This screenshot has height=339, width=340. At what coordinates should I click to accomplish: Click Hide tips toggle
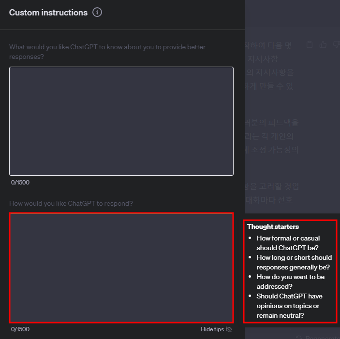coord(216,329)
